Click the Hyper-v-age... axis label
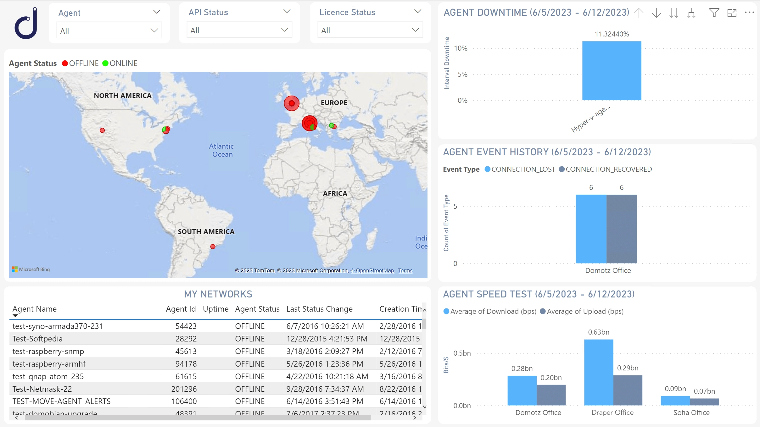 pyautogui.click(x=590, y=119)
